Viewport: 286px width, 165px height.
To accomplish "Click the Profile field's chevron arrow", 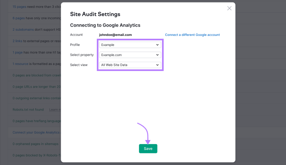I will 158,45.
